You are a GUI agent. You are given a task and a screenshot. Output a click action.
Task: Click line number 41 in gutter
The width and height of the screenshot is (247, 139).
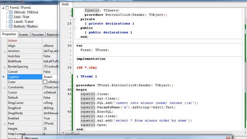point(69,94)
